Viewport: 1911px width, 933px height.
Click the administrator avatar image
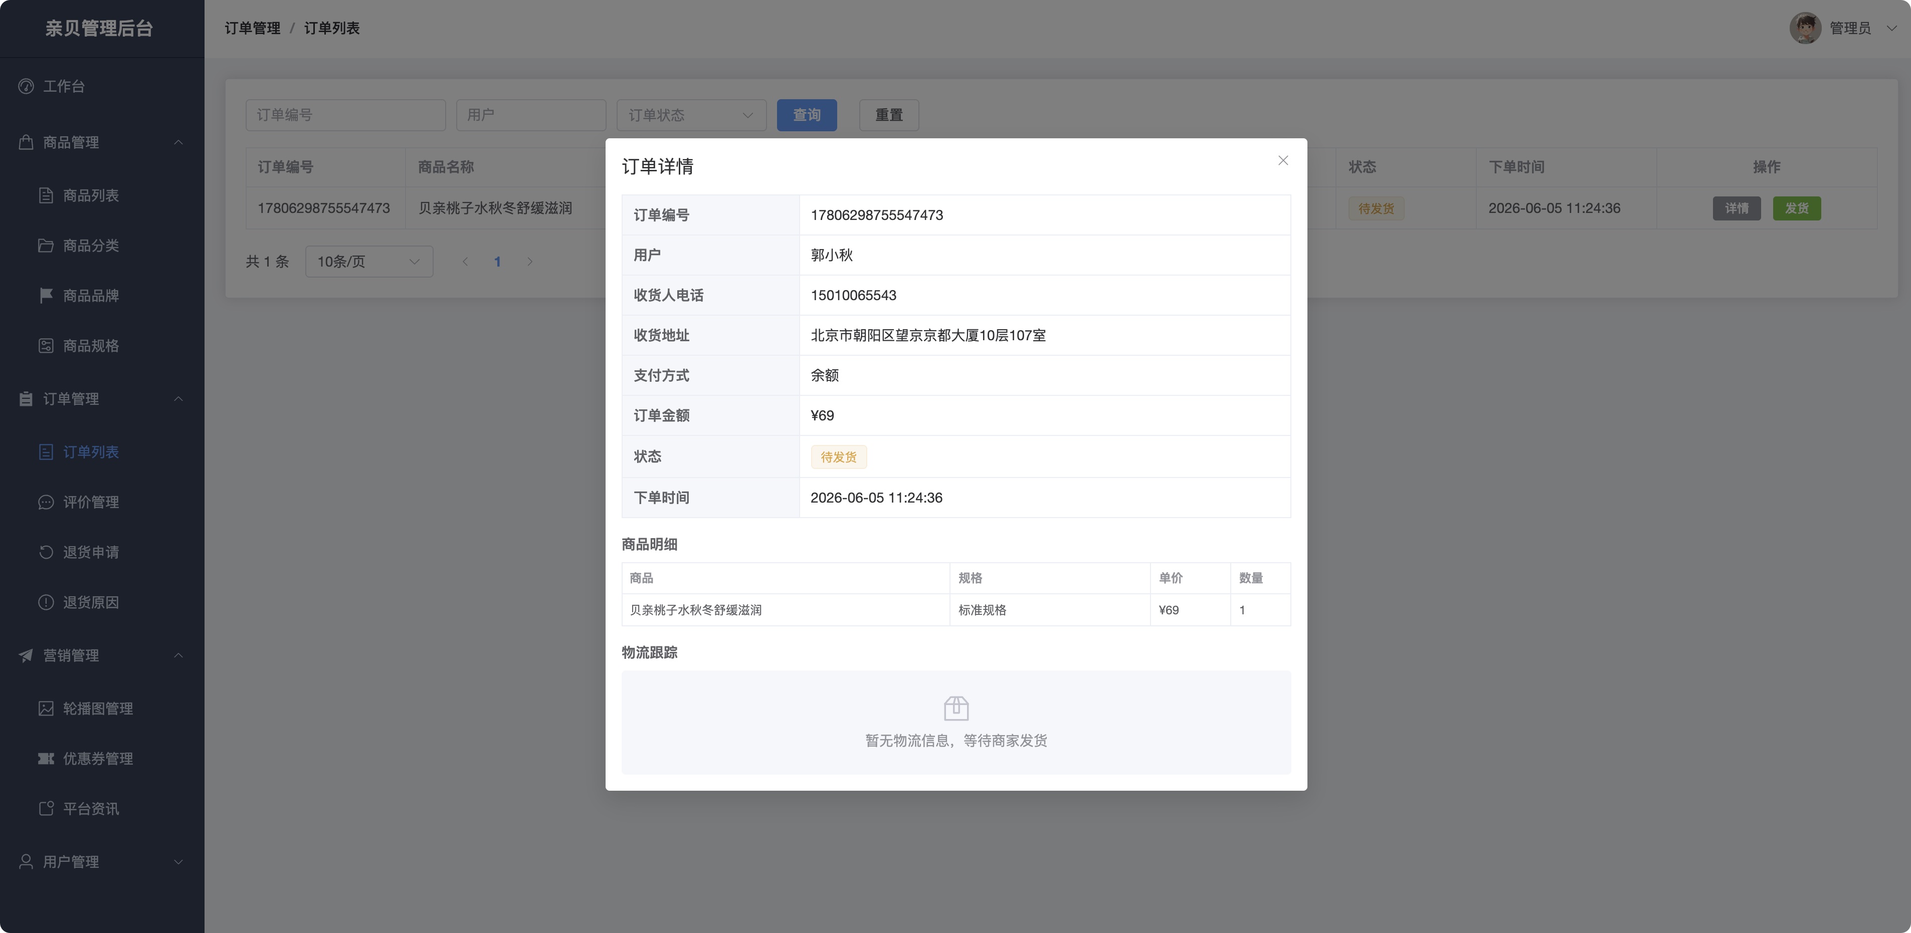coord(1805,28)
